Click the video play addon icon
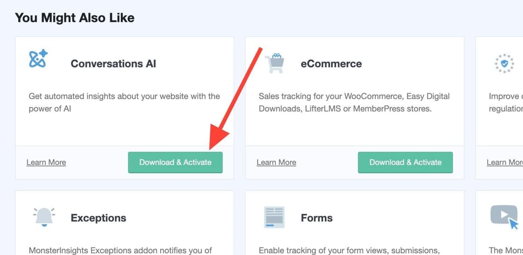 click(504, 217)
